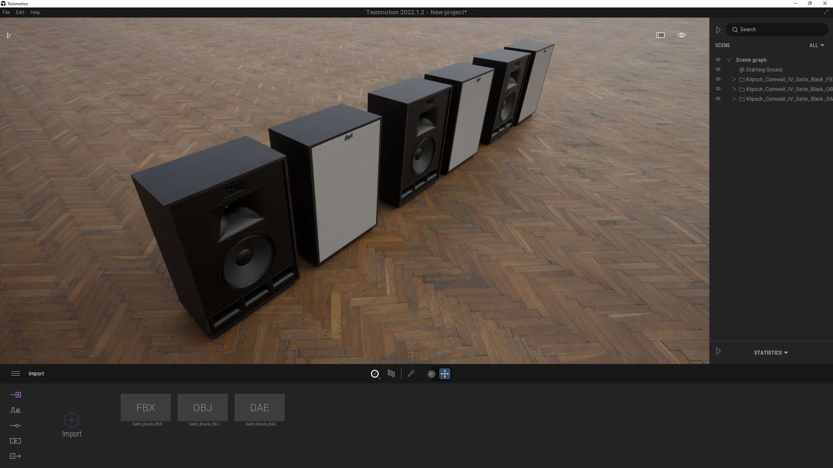This screenshot has width=833, height=468.
Task: Toggle visibility of Scene graph
Action: click(718, 60)
